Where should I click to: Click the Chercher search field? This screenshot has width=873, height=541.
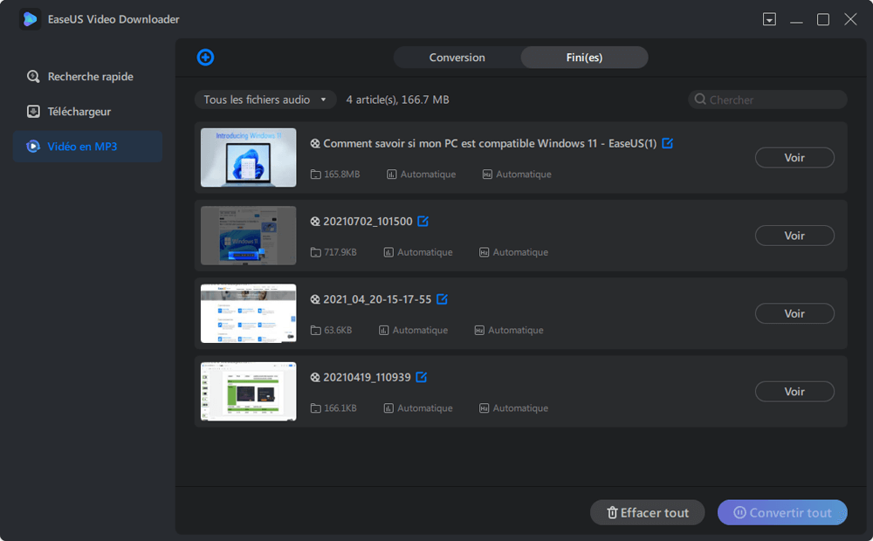[767, 99]
